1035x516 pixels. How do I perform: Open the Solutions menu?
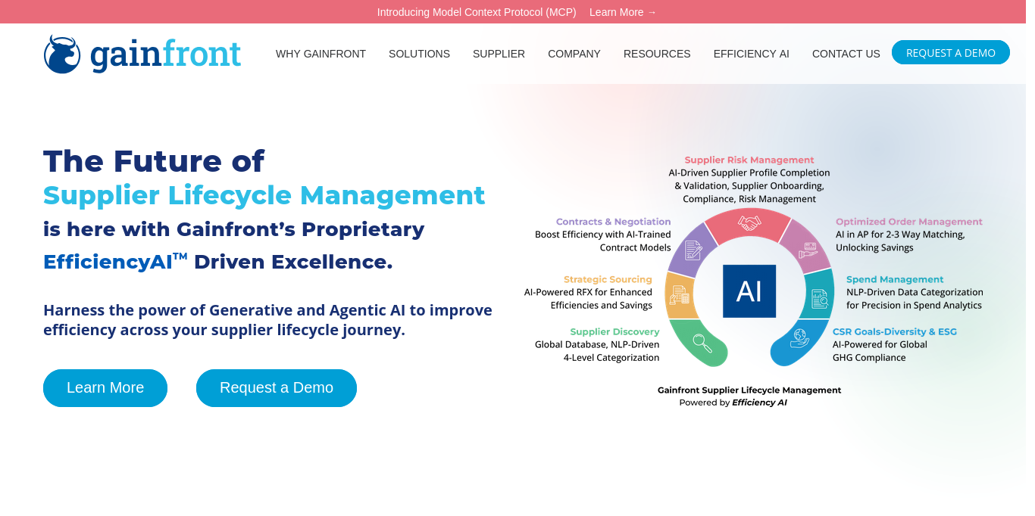pos(419,54)
